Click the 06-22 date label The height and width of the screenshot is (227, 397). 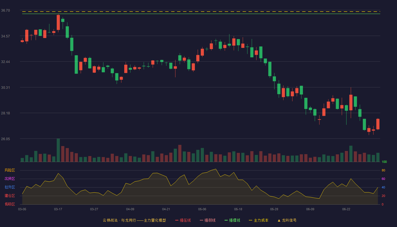pos(346,209)
